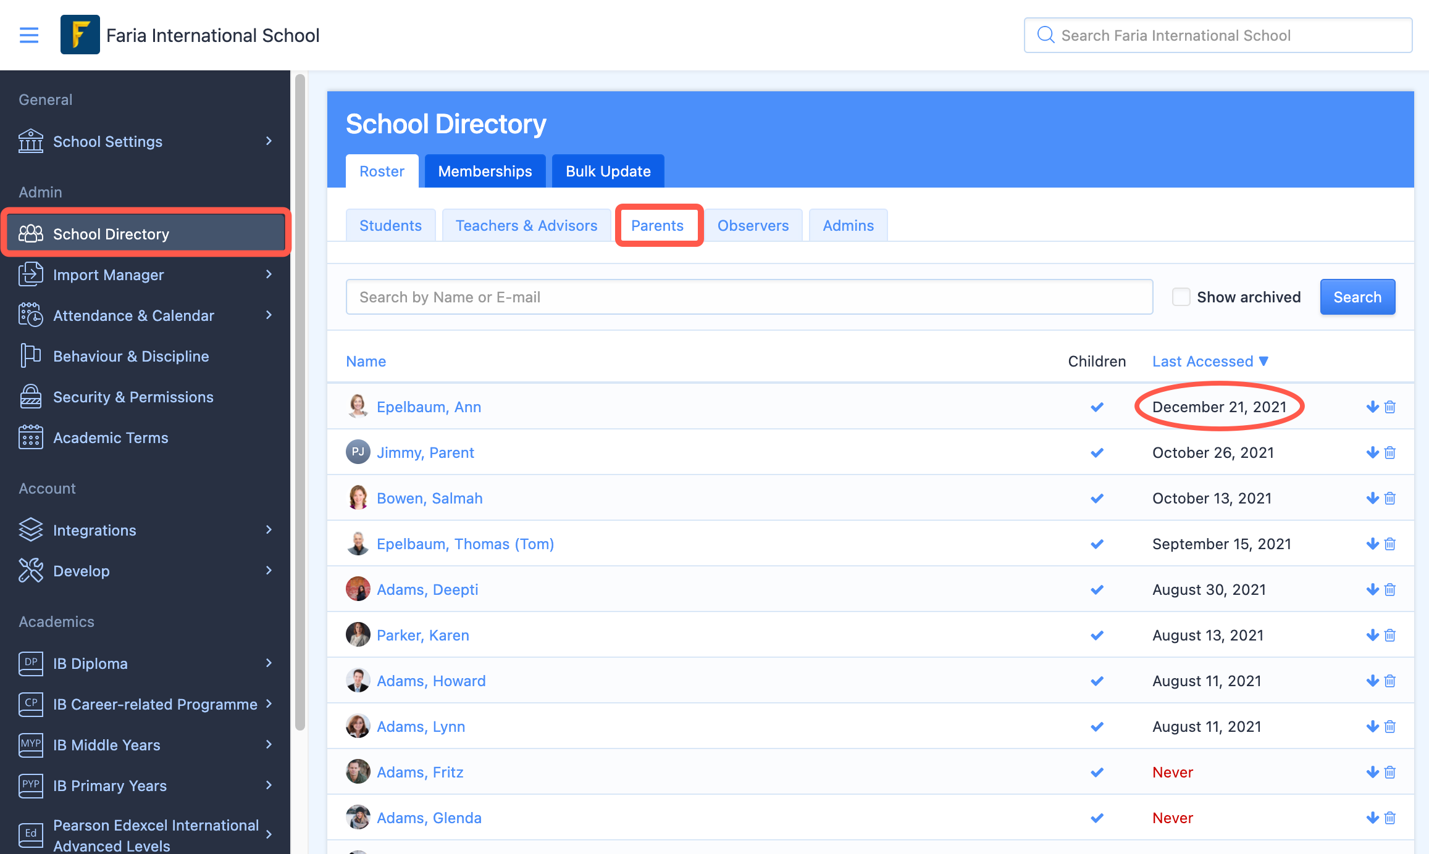Select the Roster tab

pyautogui.click(x=382, y=171)
